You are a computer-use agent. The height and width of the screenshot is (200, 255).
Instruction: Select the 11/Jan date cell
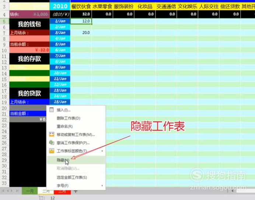(x=60, y=79)
